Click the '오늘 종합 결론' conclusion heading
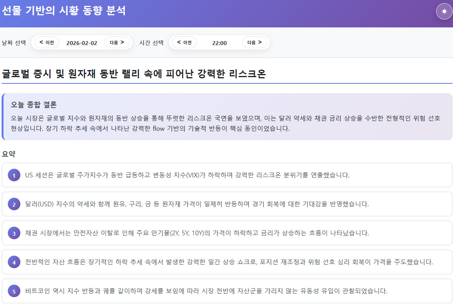 [x=34, y=105]
